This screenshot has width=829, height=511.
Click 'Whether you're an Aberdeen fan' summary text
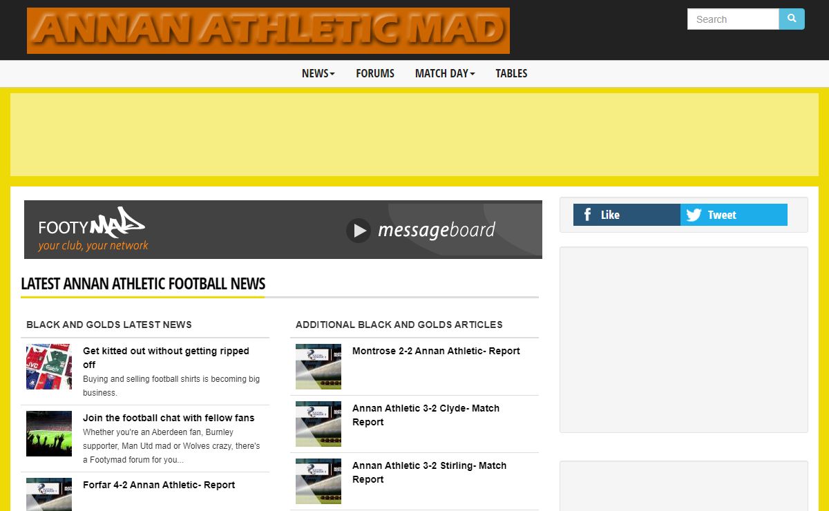(171, 446)
